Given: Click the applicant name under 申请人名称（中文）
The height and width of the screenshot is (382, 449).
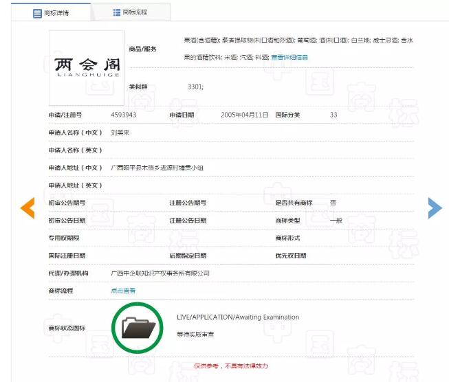Looking at the screenshot, I should [x=120, y=133].
